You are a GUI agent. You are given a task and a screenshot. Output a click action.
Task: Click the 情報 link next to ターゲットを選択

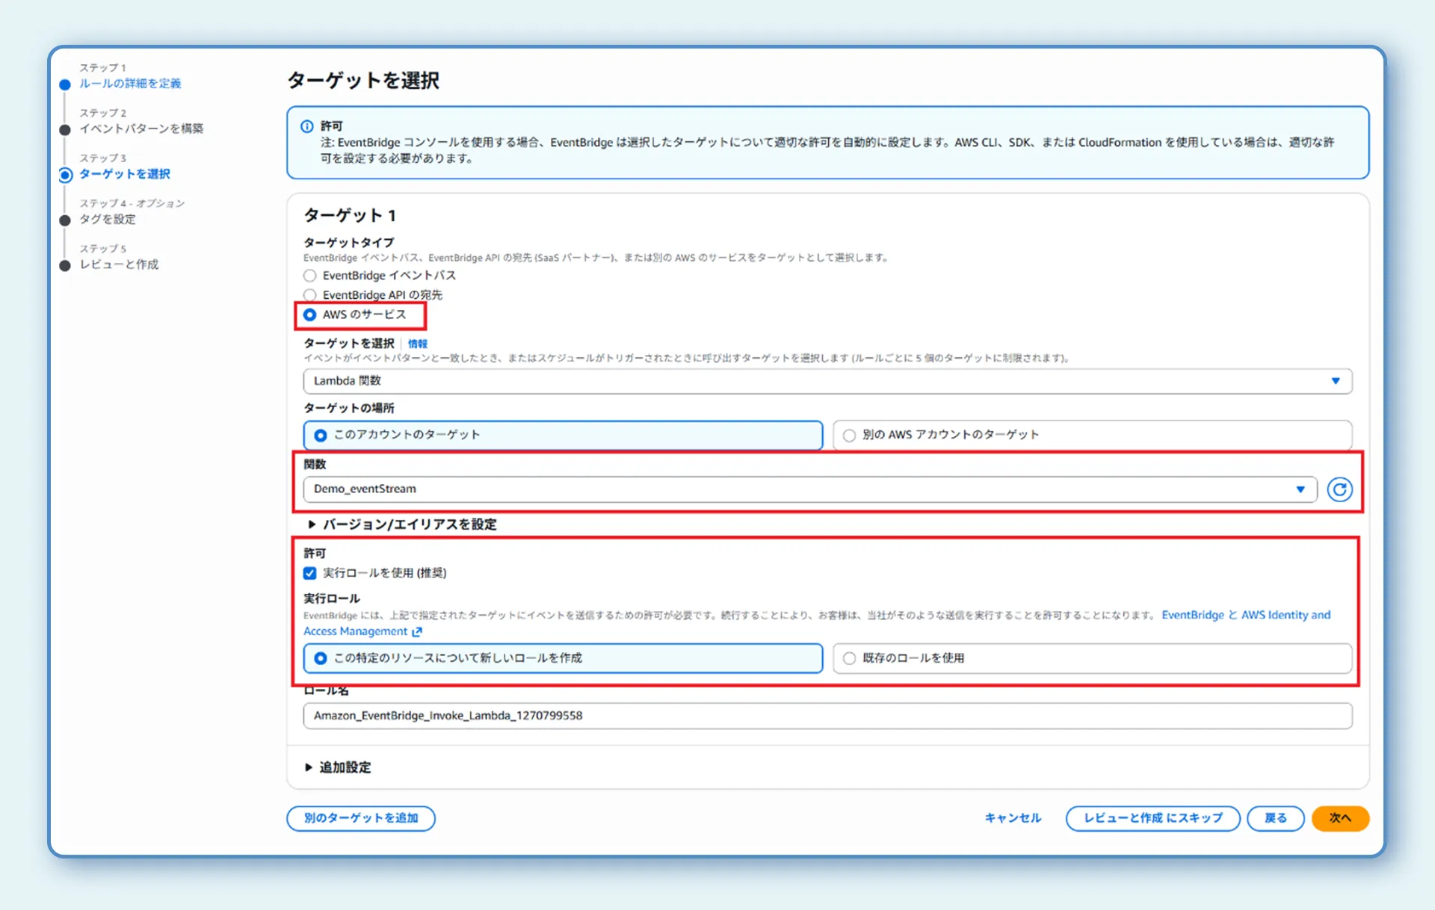point(418,344)
